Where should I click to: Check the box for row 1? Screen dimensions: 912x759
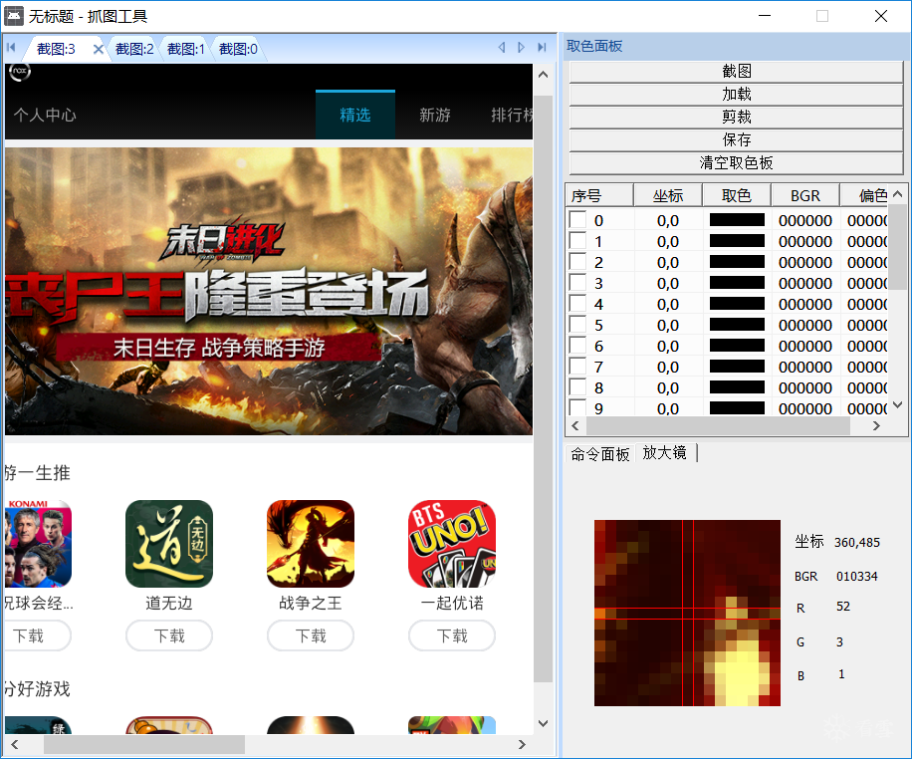577,241
